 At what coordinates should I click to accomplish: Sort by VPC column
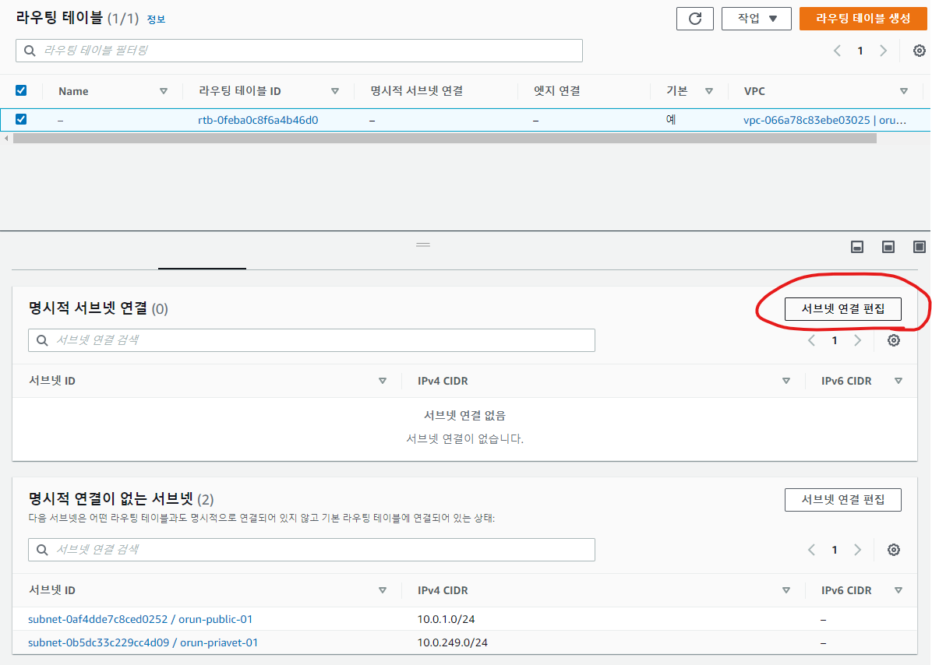tap(903, 91)
